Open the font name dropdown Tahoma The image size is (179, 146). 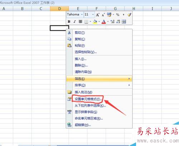(82, 15)
